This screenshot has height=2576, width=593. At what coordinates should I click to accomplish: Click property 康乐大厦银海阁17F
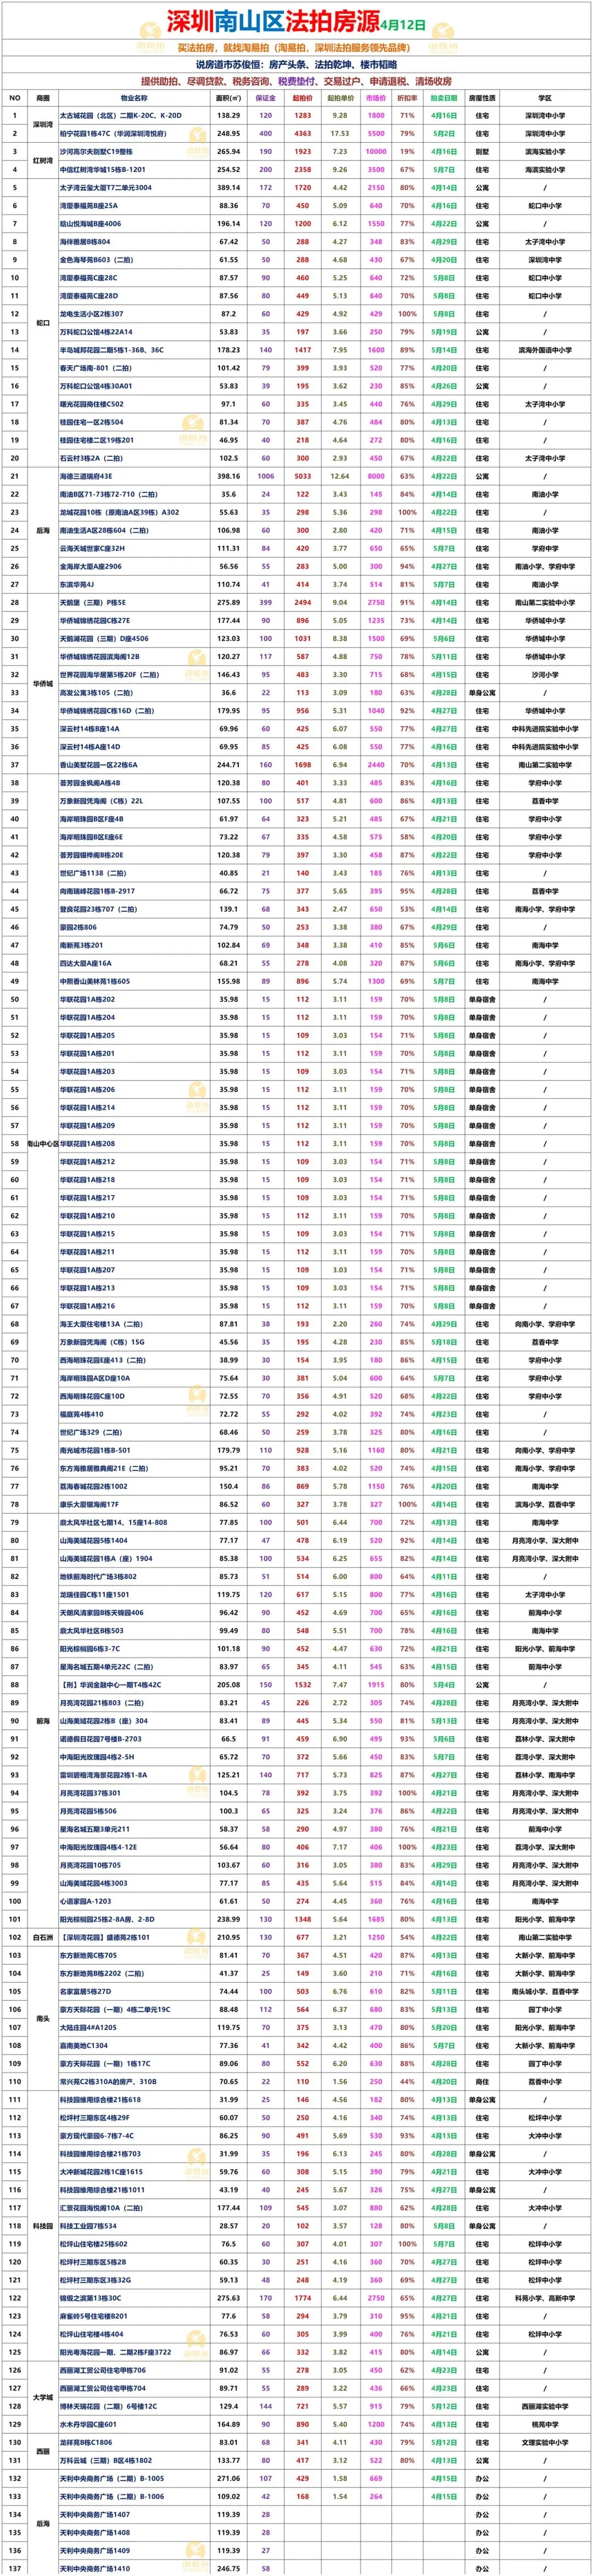pyautogui.click(x=90, y=1504)
